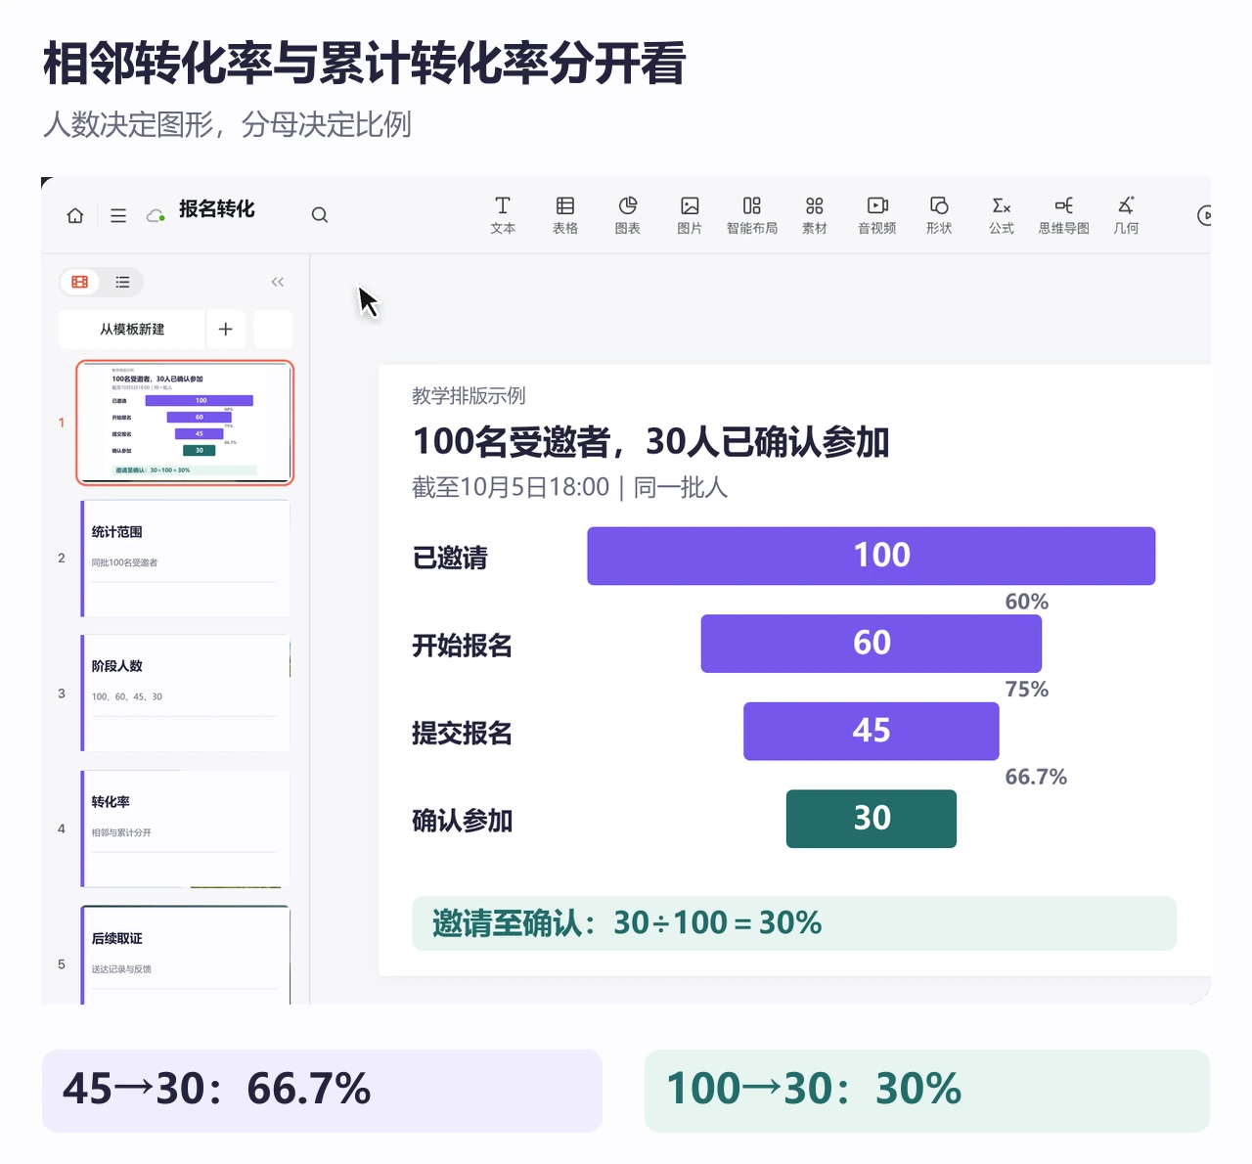Select the 开始报名 row label

point(463,646)
